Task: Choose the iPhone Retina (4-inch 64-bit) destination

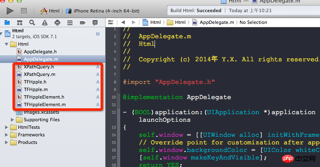Action: pyautogui.click(x=103, y=11)
